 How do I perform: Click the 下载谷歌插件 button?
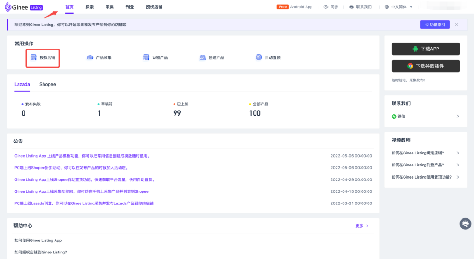tap(426, 66)
